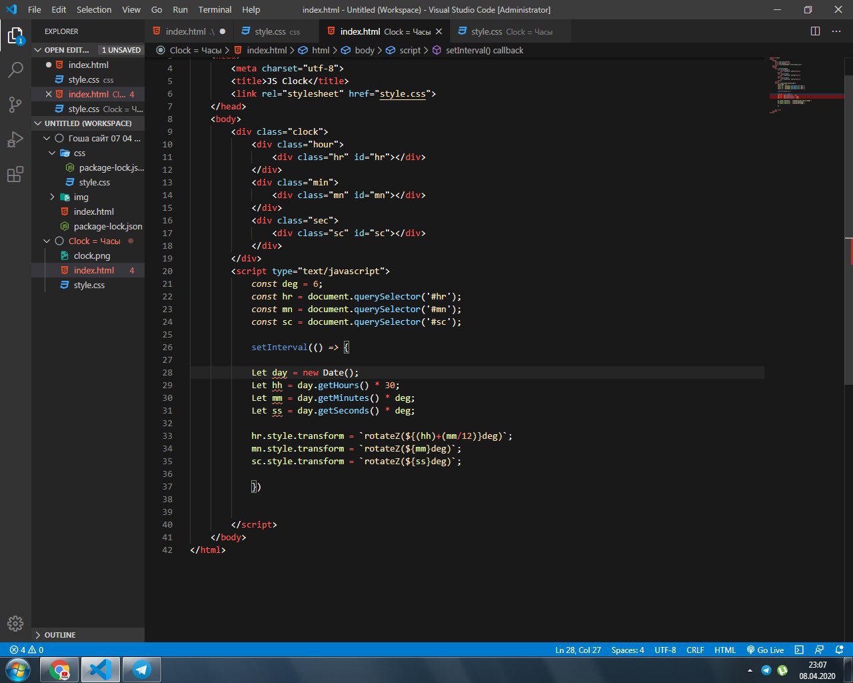This screenshot has height=683, width=853.
Task: Click the errors and warnings status indicator
Action: (x=27, y=650)
